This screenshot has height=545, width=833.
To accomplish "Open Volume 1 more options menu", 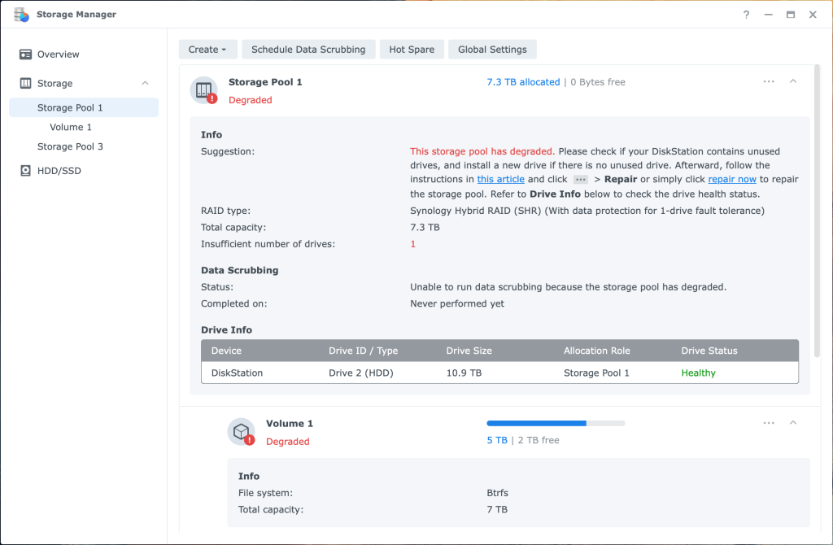I will point(769,423).
